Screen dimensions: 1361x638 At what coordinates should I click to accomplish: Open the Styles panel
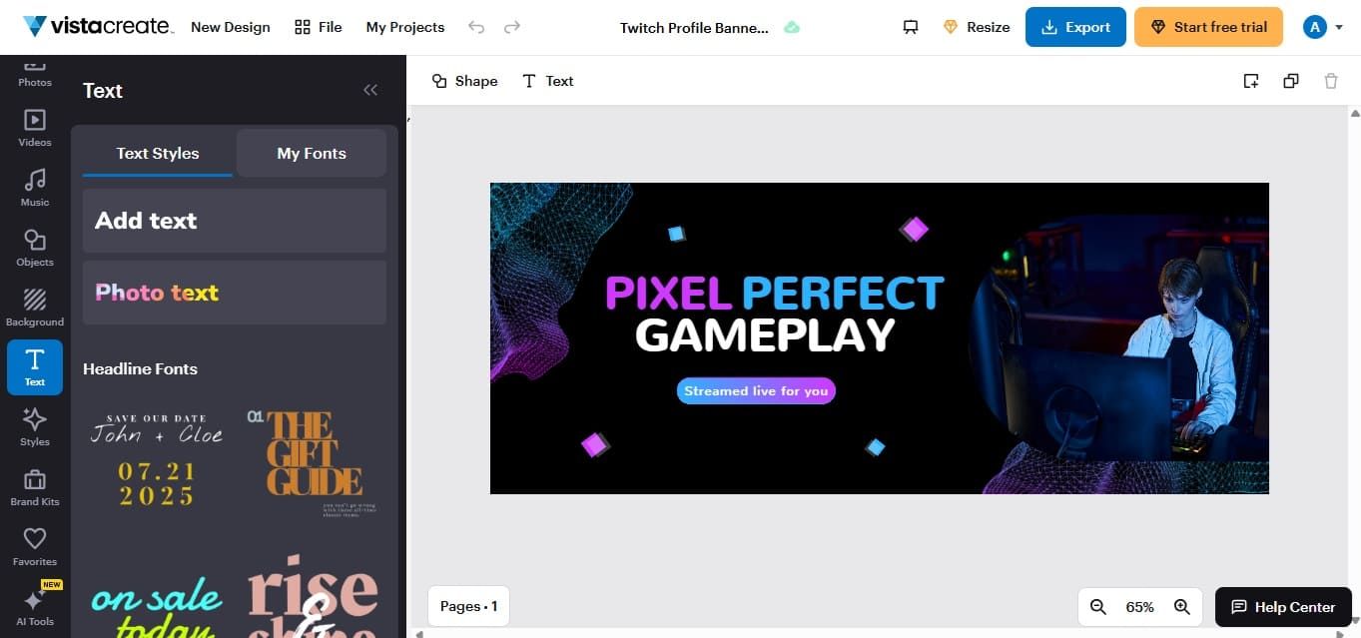[x=34, y=426]
